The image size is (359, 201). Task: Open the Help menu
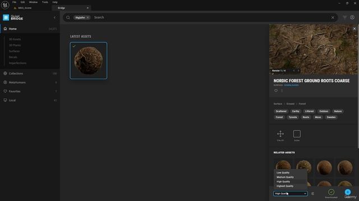(55, 2)
